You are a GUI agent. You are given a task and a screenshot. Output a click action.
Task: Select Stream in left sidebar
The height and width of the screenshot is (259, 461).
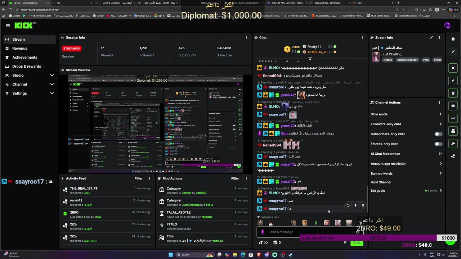tap(30, 39)
